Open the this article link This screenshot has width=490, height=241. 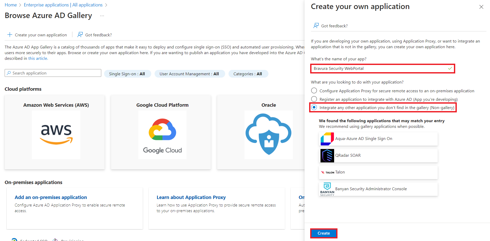(38, 58)
